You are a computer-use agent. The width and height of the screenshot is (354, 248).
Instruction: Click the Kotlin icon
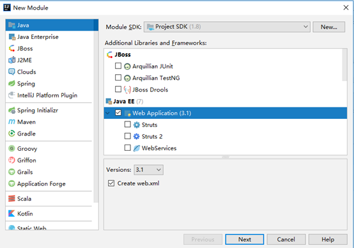[12, 213]
